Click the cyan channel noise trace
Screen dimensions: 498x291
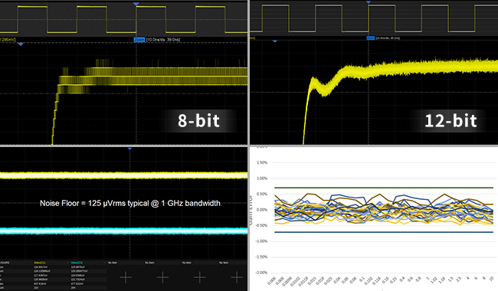[x=123, y=231]
